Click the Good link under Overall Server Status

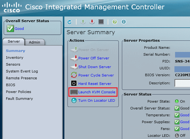coord(19,29)
